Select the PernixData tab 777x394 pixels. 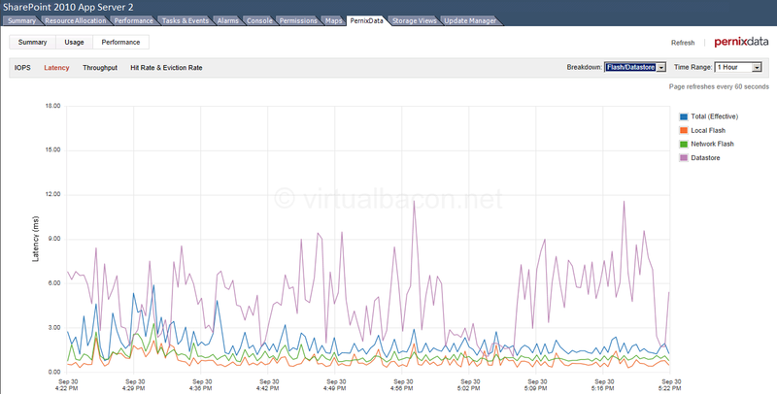pyautogui.click(x=367, y=20)
